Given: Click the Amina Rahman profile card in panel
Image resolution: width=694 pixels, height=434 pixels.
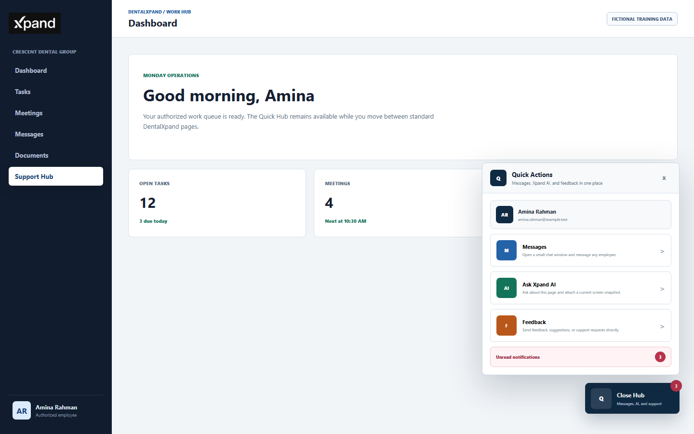Looking at the screenshot, I should pos(581,215).
